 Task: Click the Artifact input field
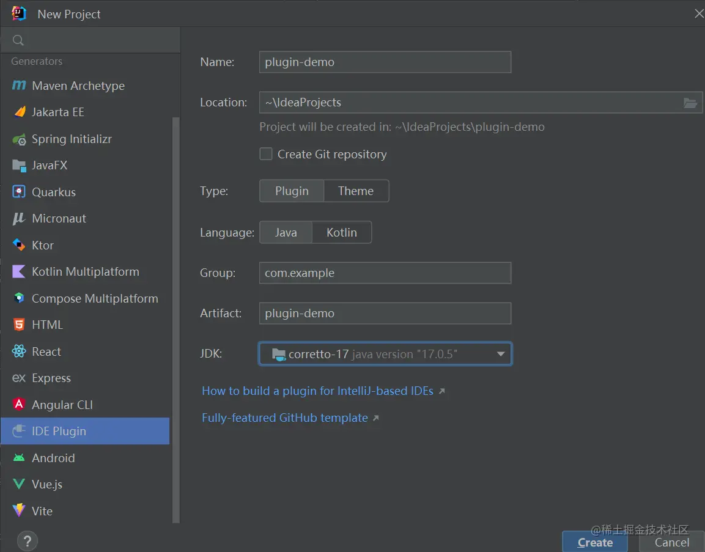point(385,314)
